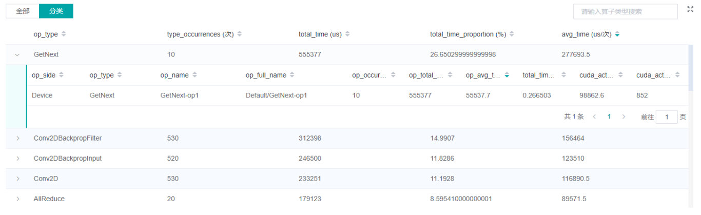This screenshot has height=215, width=701.
Task: Go to previous page in pagination
Action: pyautogui.click(x=594, y=117)
